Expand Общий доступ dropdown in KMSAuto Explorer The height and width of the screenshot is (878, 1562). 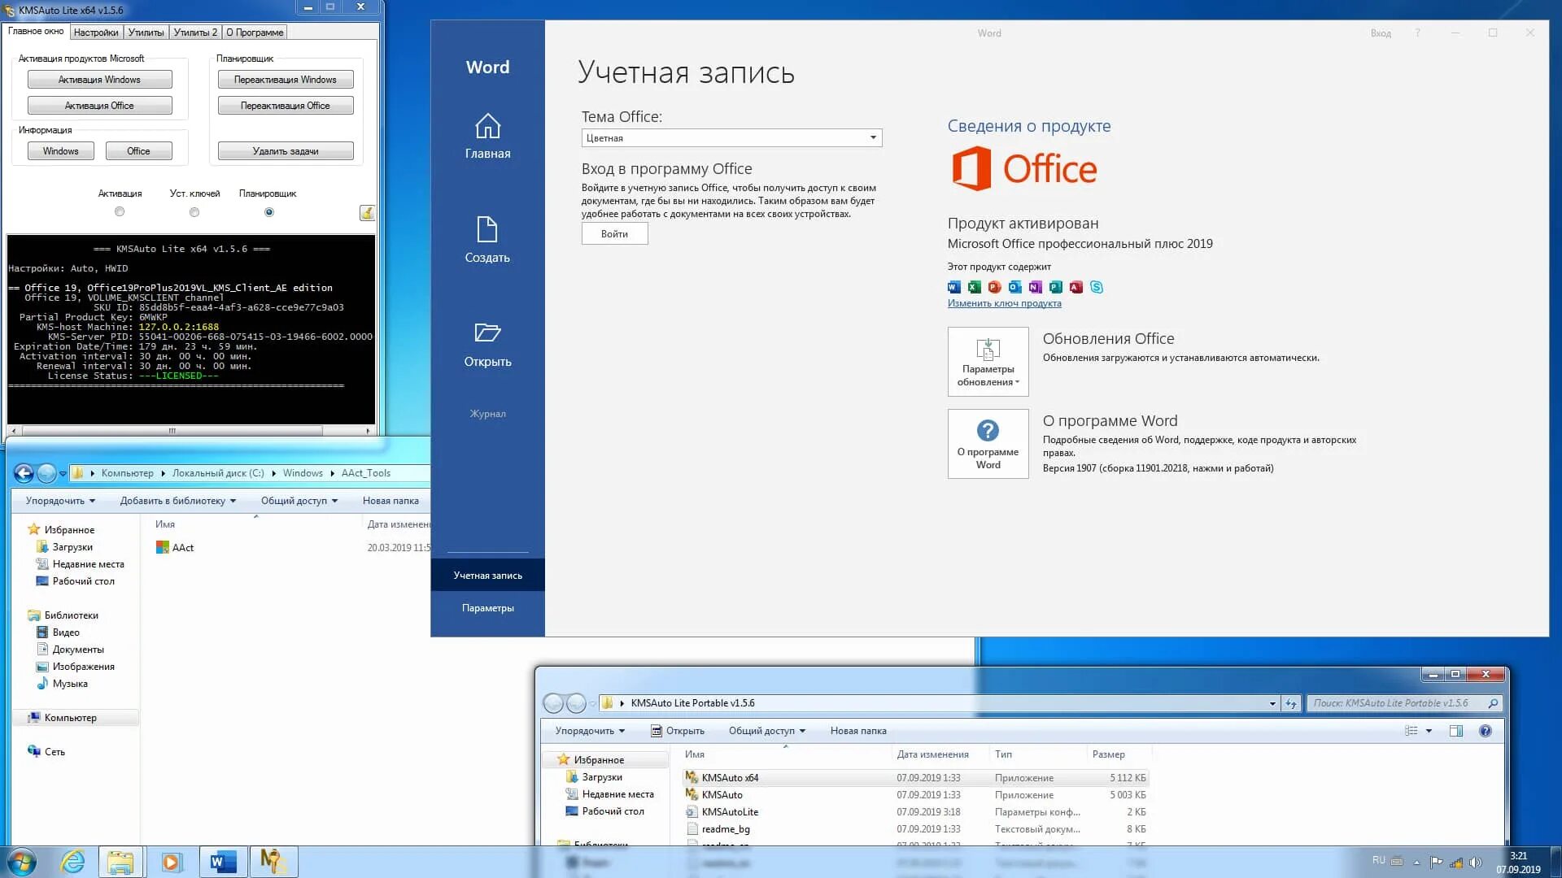[x=766, y=731]
